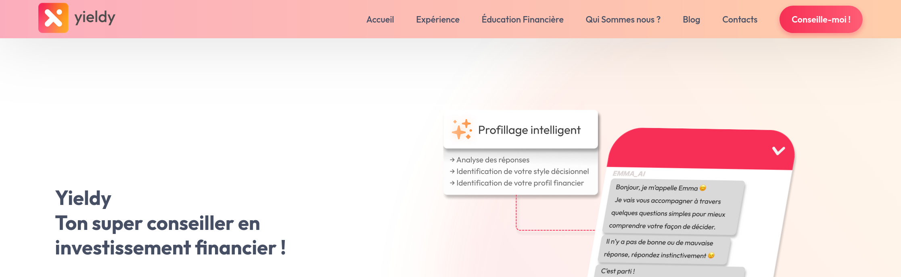Click the arrow icon before Analyse des réponses
The height and width of the screenshot is (277, 901).
tap(452, 159)
